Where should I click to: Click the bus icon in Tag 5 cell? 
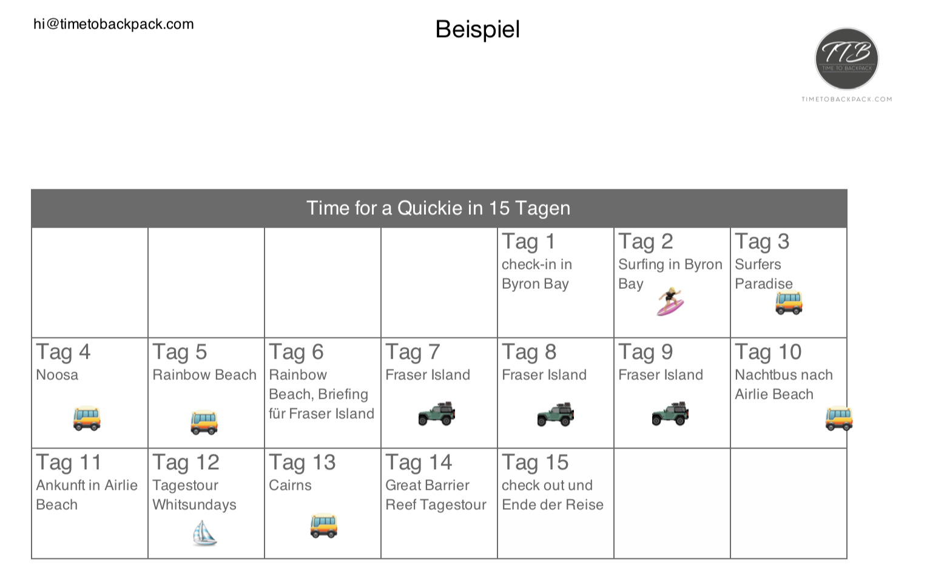204,422
